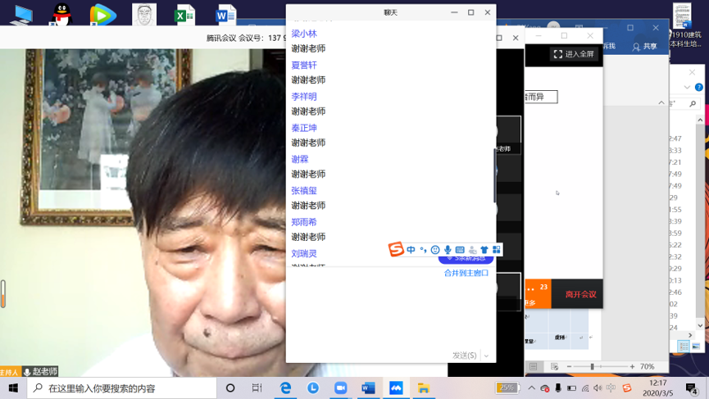
Task: Click the 发送(S) send button
Action: tap(465, 356)
